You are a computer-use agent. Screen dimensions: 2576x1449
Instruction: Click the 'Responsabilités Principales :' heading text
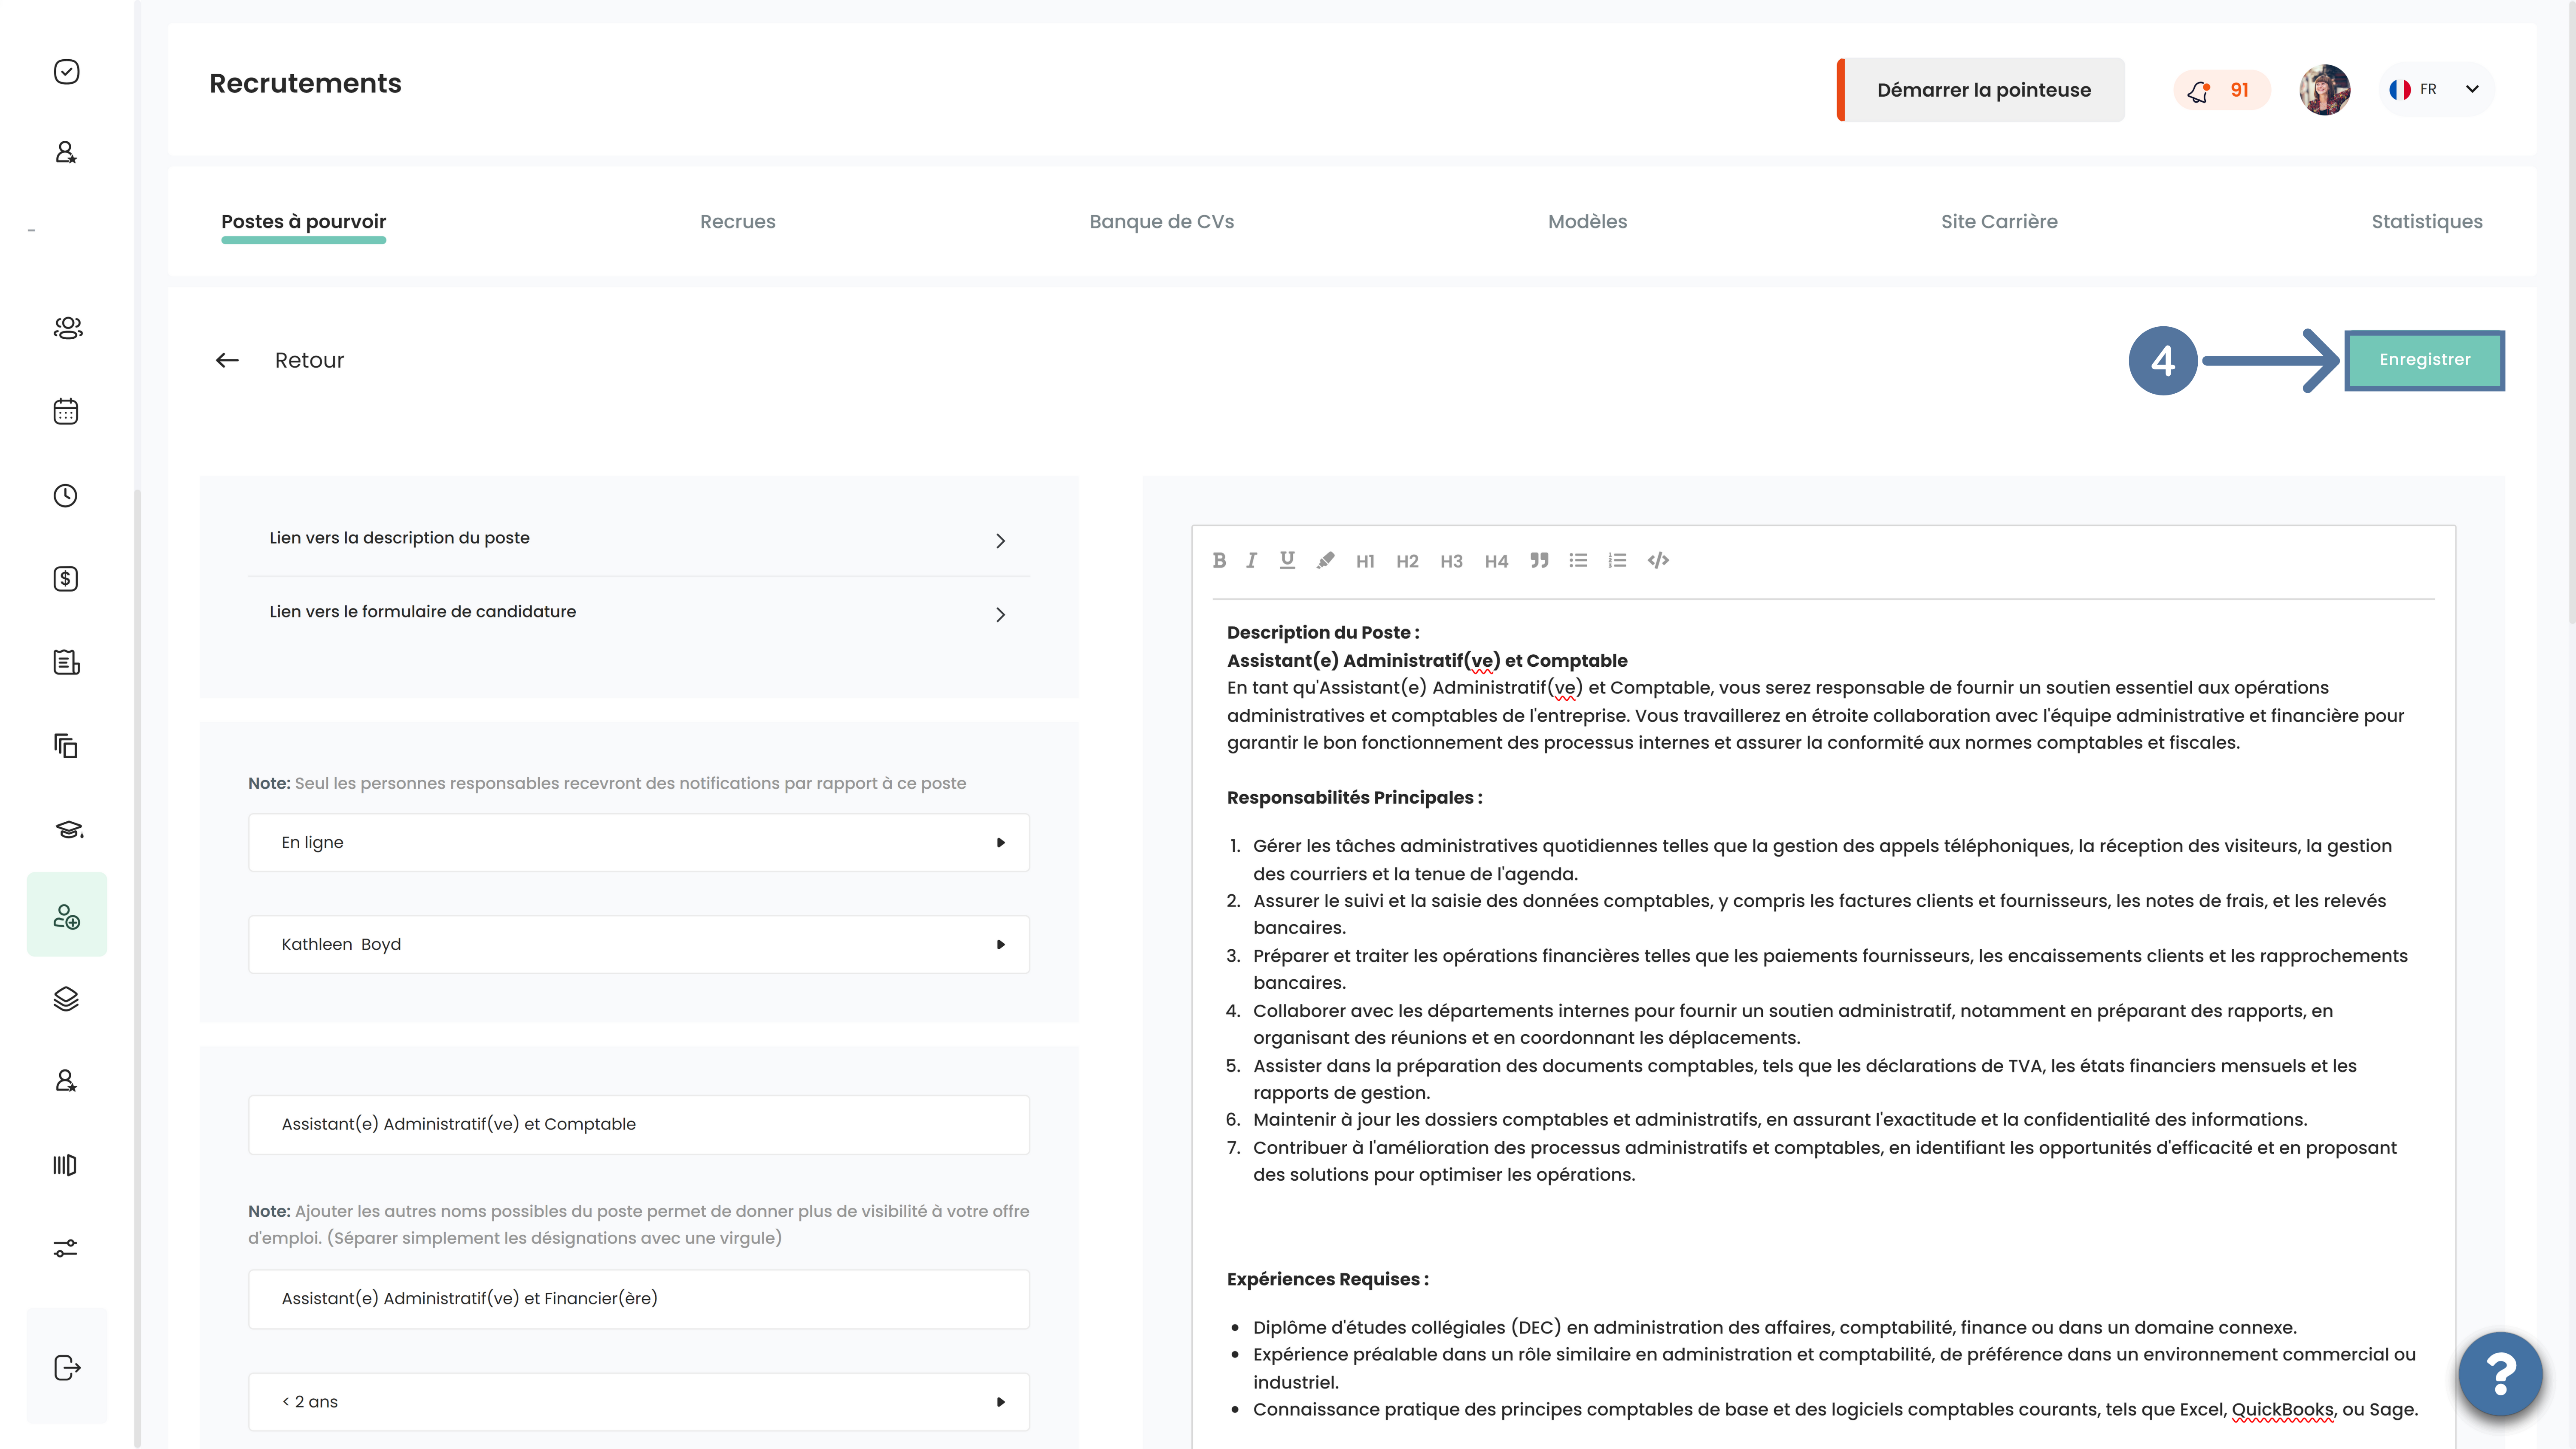[1354, 798]
